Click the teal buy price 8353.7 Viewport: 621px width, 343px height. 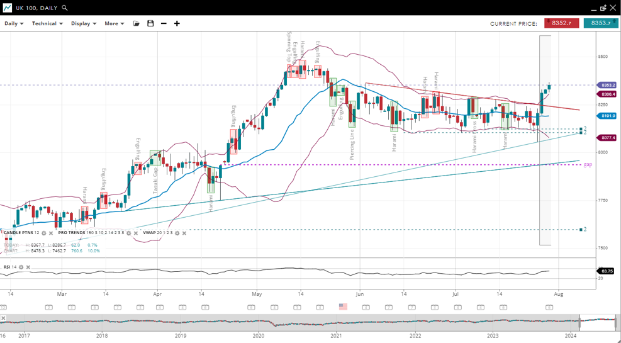600,23
